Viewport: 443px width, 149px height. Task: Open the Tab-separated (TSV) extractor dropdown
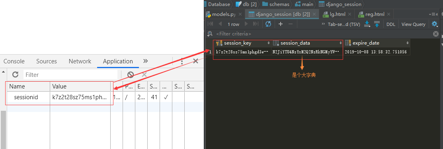[344, 24]
